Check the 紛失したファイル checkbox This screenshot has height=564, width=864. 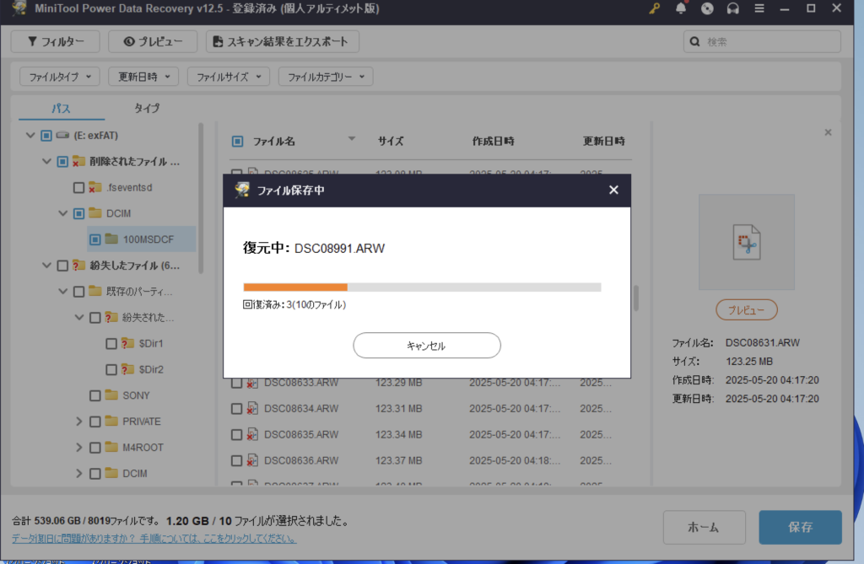(62, 266)
